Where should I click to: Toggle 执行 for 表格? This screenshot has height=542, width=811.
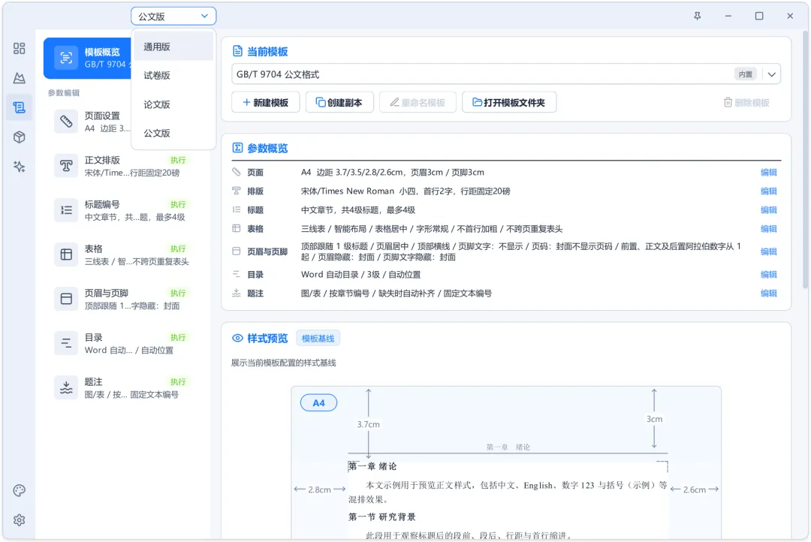click(x=178, y=248)
